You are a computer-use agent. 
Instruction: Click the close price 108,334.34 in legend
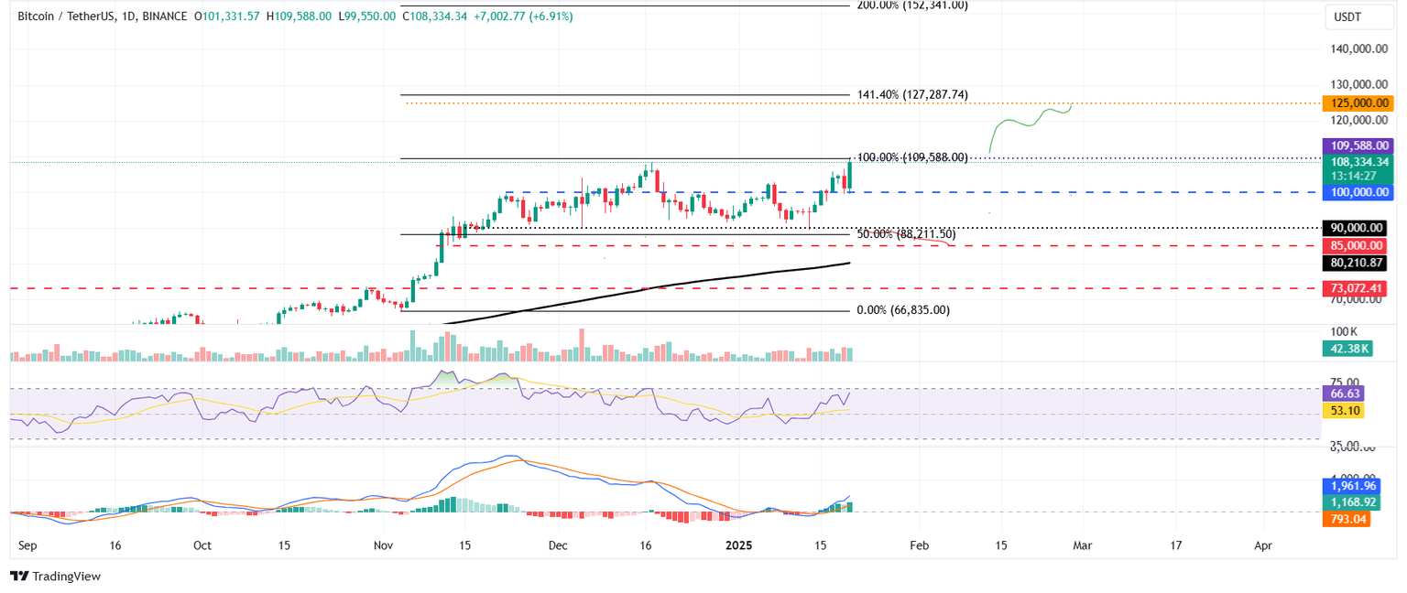pos(436,16)
